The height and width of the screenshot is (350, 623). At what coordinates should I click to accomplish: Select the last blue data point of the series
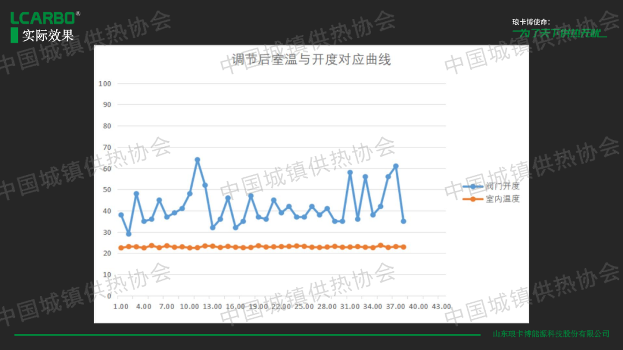click(403, 221)
